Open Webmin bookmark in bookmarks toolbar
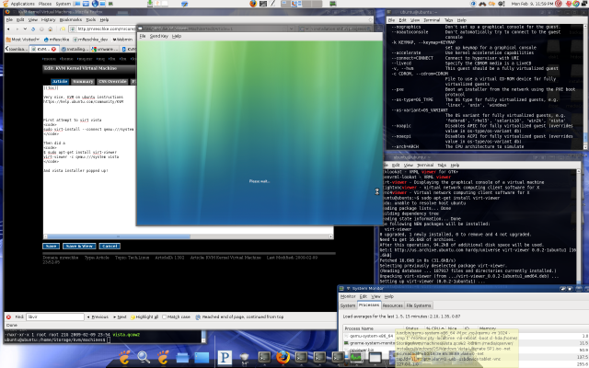The width and height of the screenshot is (589, 368). (x=122, y=39)
